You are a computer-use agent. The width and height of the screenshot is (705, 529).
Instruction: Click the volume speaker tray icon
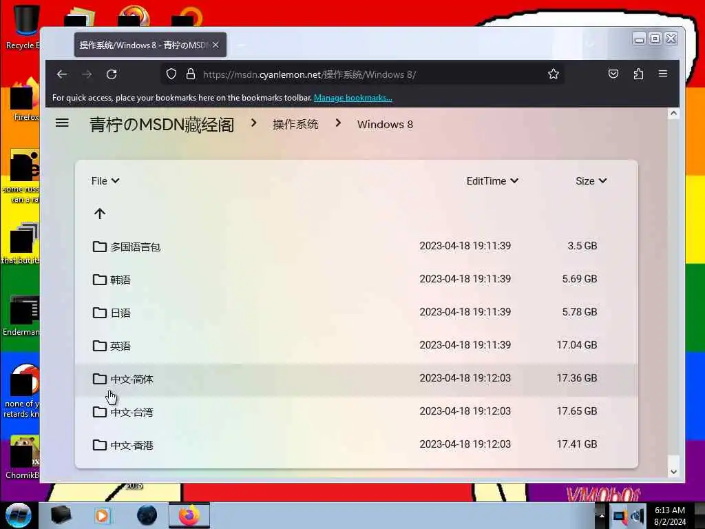pyautogui.click(x=638, y=516)
